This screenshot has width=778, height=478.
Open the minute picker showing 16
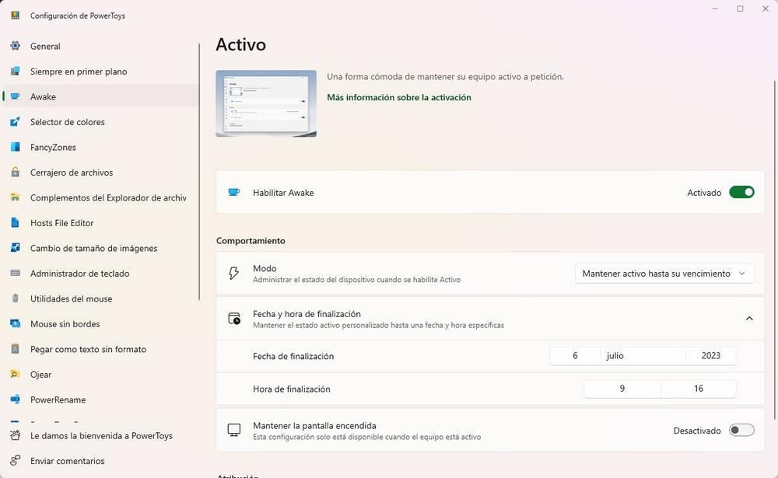pos(699,389)
